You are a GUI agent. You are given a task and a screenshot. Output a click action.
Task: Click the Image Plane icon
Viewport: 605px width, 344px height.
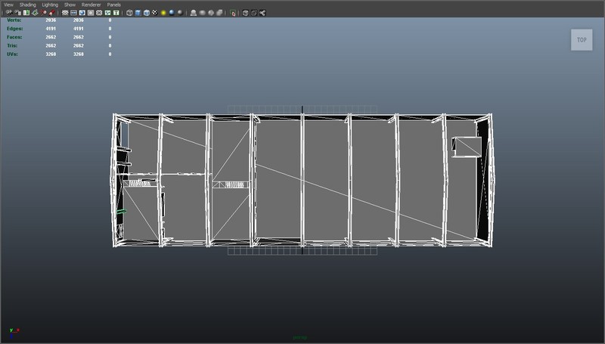coord(35,13)
